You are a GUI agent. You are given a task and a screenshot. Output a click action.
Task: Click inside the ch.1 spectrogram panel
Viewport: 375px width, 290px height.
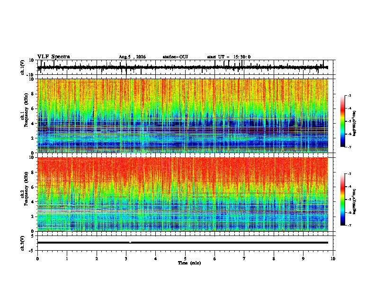(x=183, y=116)
